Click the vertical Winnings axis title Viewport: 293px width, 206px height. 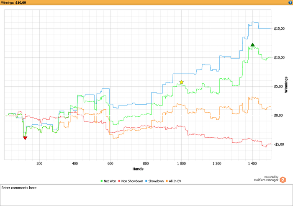pyautogui.click(x=286, y=85)
